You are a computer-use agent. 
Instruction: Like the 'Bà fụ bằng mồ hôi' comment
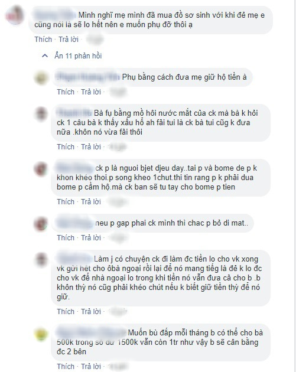tap(66, 147)
